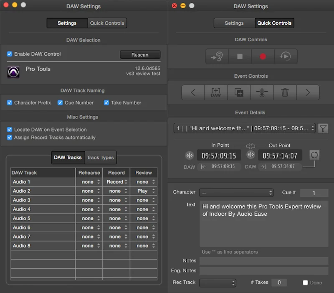Click the Eng. Notes input field
The image size is (334, 293).
tap(264, 270)
